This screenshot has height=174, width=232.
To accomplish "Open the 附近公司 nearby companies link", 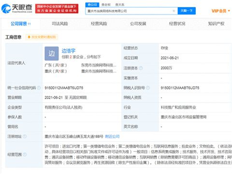I will click(112, 136).
